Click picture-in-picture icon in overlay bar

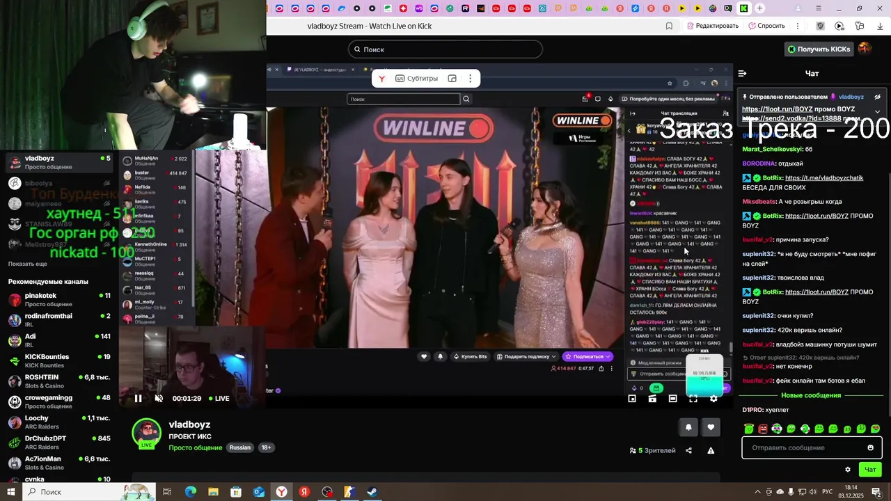click(x=452, y=79)
